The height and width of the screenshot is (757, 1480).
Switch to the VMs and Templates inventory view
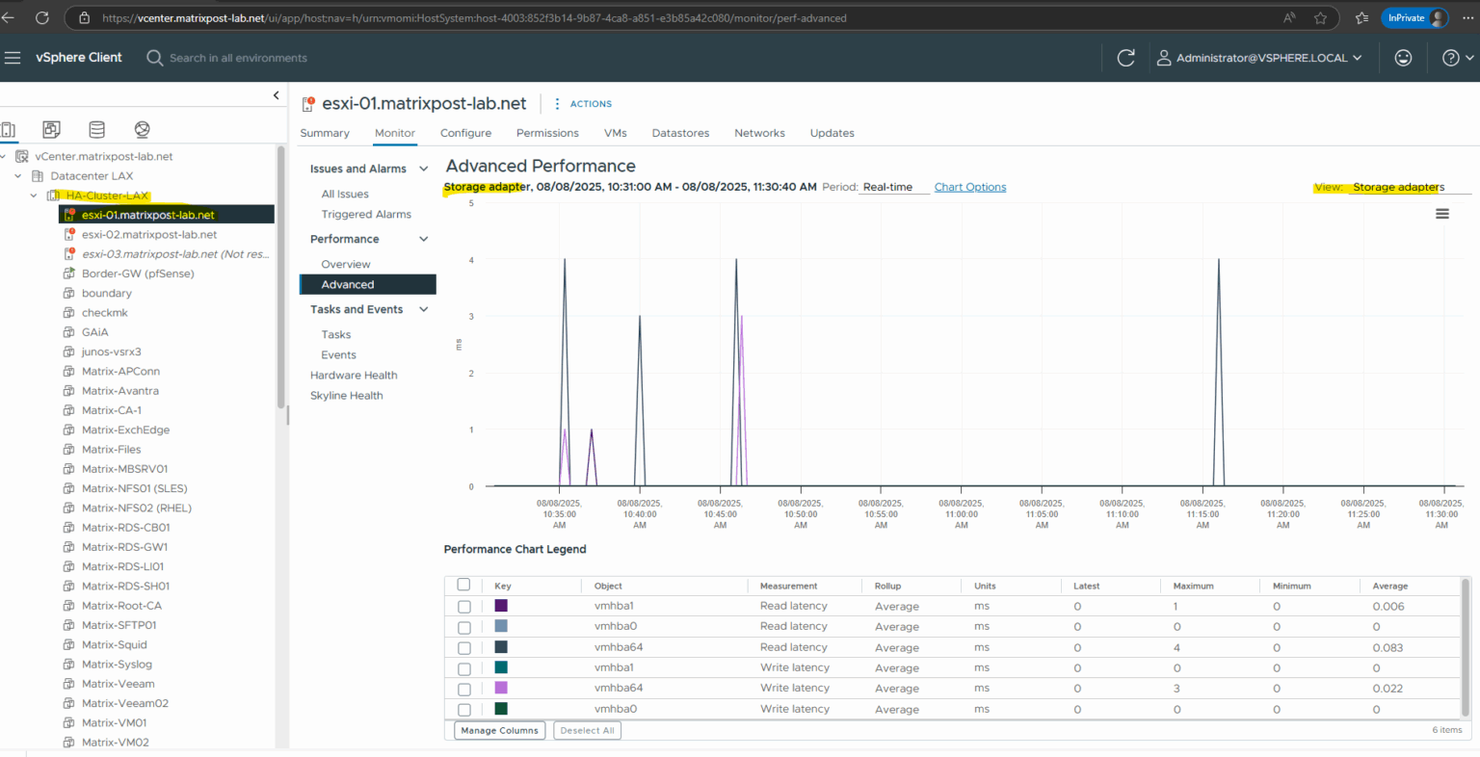51,129
